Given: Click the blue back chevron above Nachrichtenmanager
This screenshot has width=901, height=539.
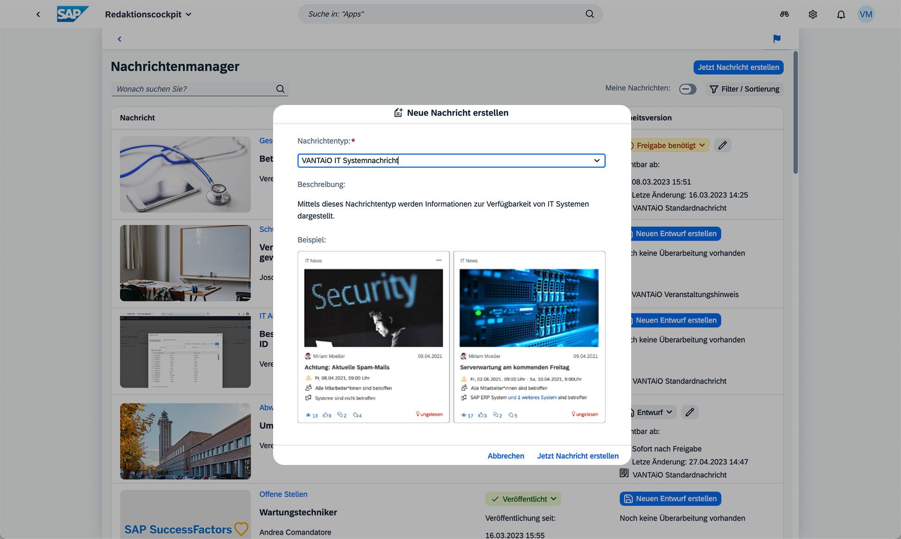Looking at the screenshot, I should pyautogui.click(x=120, y=39).
